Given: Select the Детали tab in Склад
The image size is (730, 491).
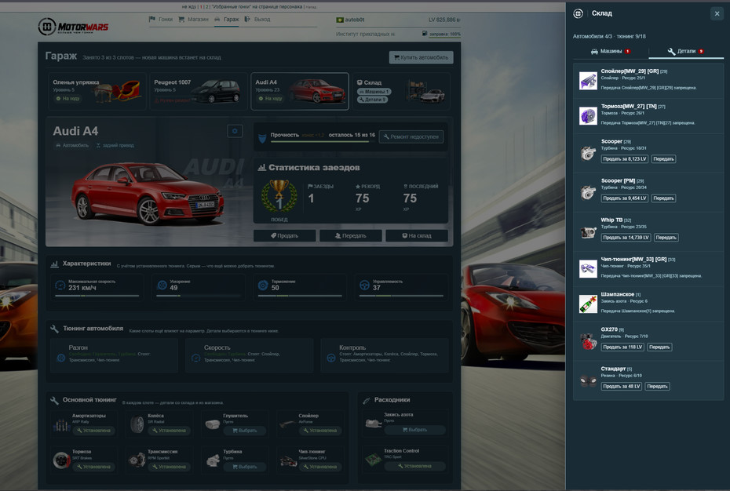Looking at the screenshot, I should (686, 51).
